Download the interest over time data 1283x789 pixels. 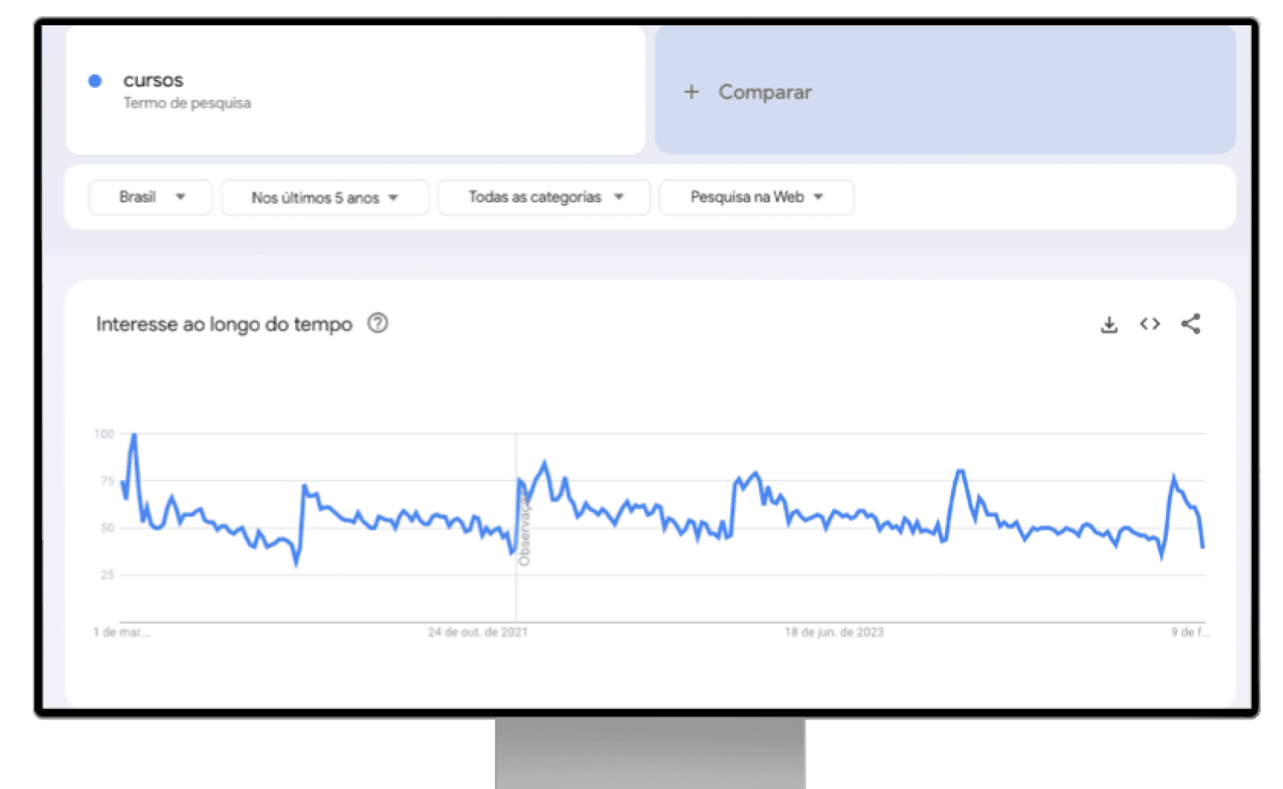click(x=1109, y=324)
